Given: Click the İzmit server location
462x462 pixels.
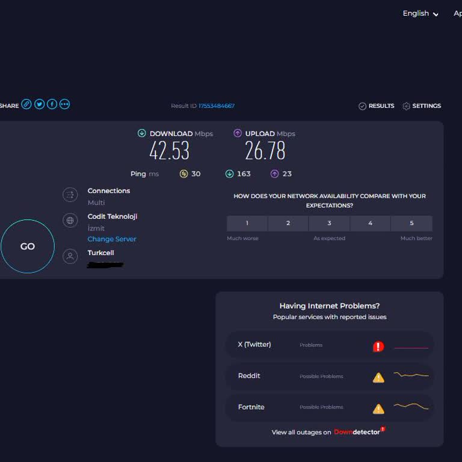Looking at the screenshot, I should click(96, 228).
